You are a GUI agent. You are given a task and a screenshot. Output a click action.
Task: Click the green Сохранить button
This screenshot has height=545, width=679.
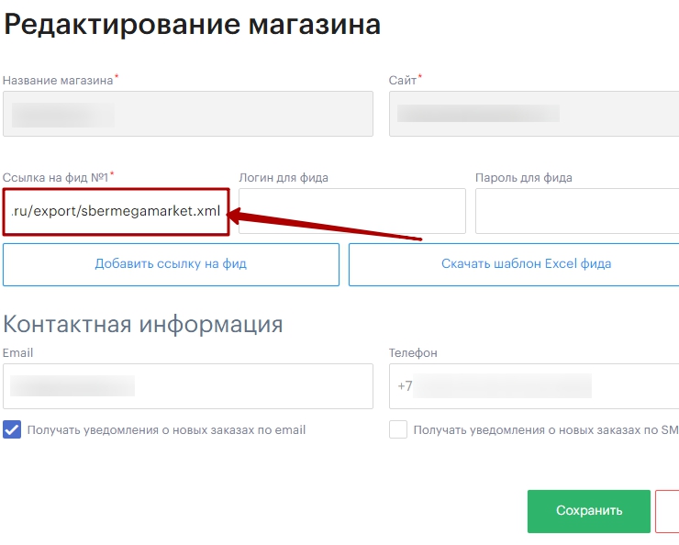coord(589,511)
